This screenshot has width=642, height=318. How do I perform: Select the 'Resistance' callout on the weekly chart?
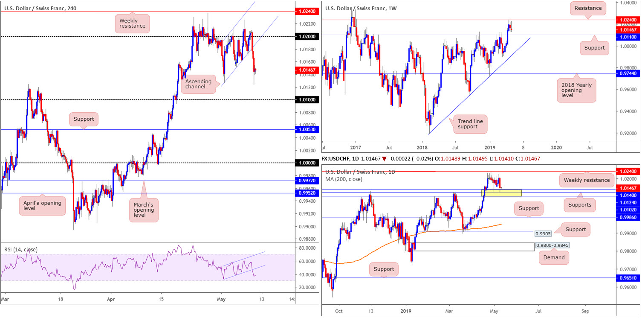[588, 8]
